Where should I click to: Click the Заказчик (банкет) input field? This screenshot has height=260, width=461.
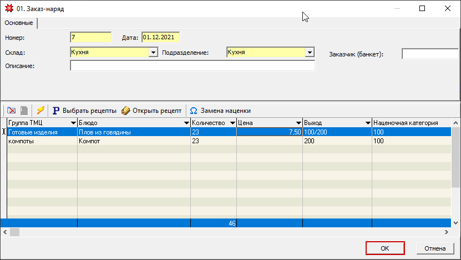[x=430, y=54]
